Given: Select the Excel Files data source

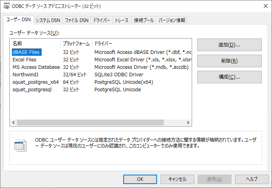Looking at the screenshot, I should click(24, 60).
